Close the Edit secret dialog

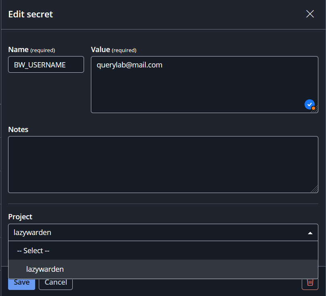310,14
